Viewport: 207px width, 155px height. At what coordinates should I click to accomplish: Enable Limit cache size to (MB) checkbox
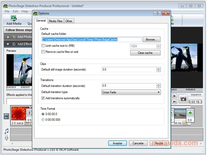coord(43,46)
